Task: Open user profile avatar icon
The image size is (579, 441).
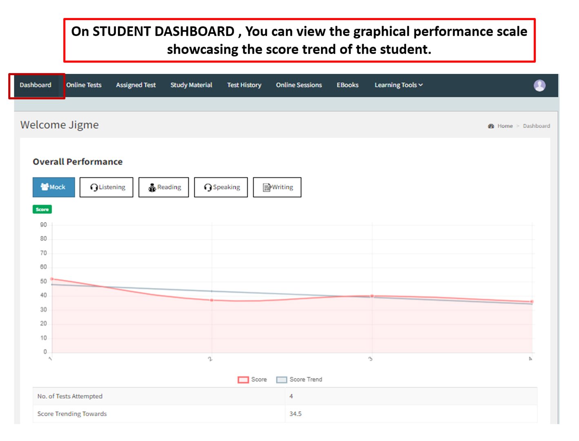Action: [x=539, y=85]
